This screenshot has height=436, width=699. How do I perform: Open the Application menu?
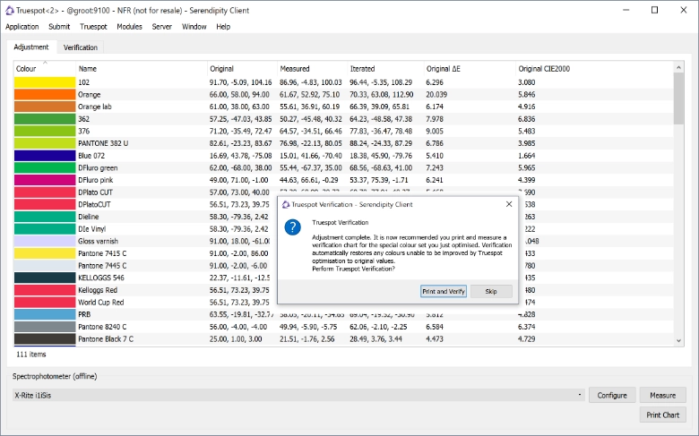point(22,27)
